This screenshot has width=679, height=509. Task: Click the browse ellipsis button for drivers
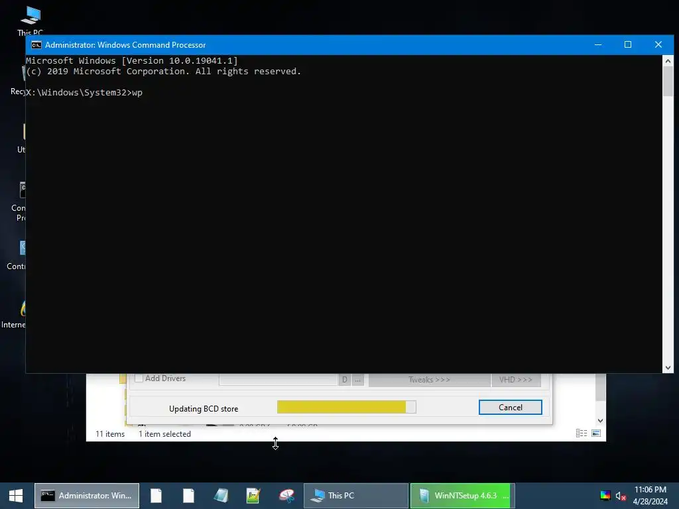[x=357, y=380]
